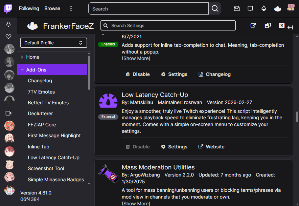This screenshot has height=206, width=299.
Task: Click the sidebar scroll down arrow
Action: pyautogui.click(x=89, y=184)
